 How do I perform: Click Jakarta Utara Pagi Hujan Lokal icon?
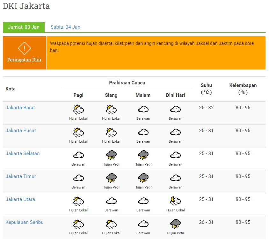(78, 201)
